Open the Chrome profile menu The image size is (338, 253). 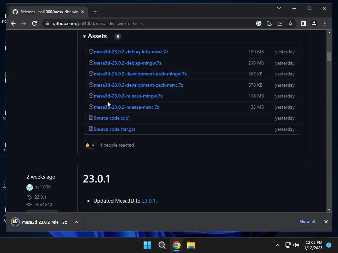314,23
